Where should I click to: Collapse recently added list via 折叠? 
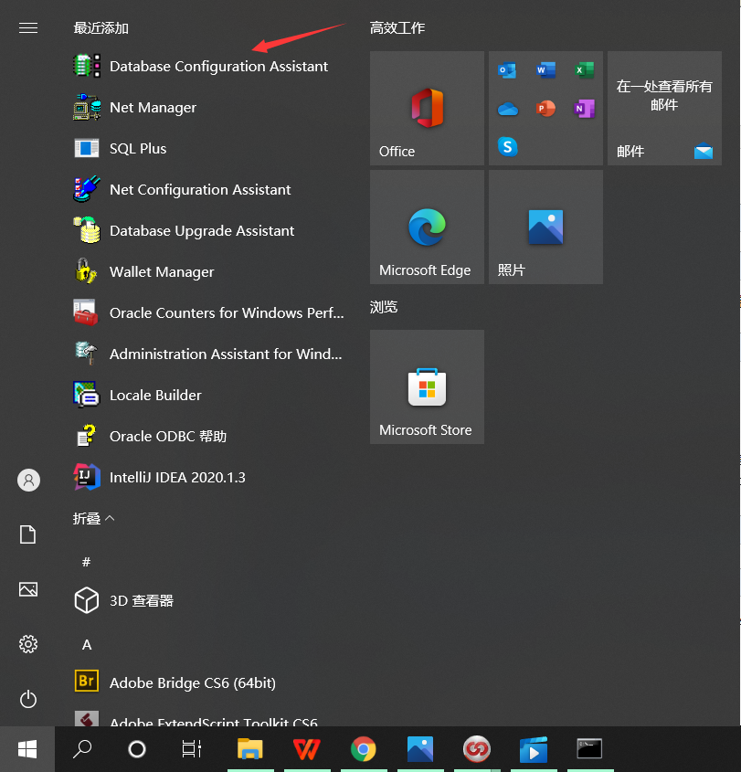click(93, 518)
